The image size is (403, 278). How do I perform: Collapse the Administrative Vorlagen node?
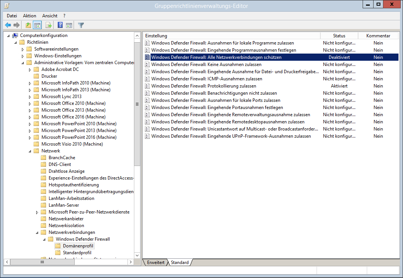point(23,63)
